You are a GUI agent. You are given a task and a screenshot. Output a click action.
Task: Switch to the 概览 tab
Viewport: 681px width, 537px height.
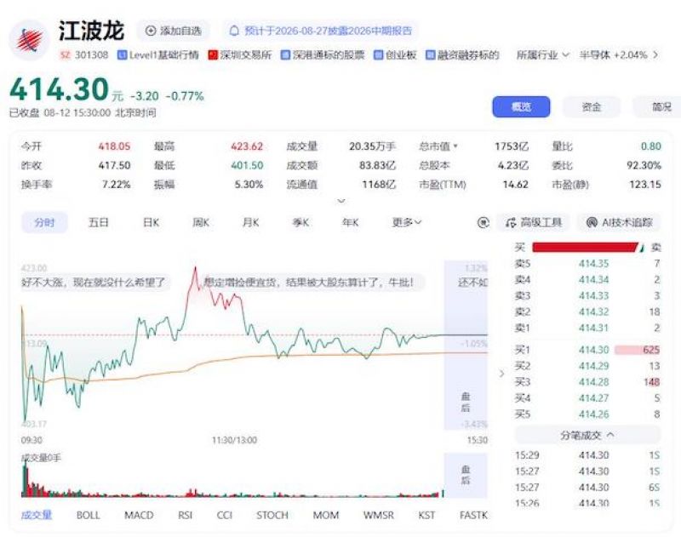[521, 106]
